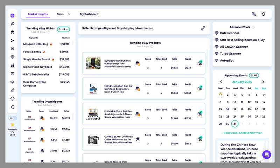Open US country selector in Upcoming Events
This screenshot has width=280, height=168.
(254, 75)
